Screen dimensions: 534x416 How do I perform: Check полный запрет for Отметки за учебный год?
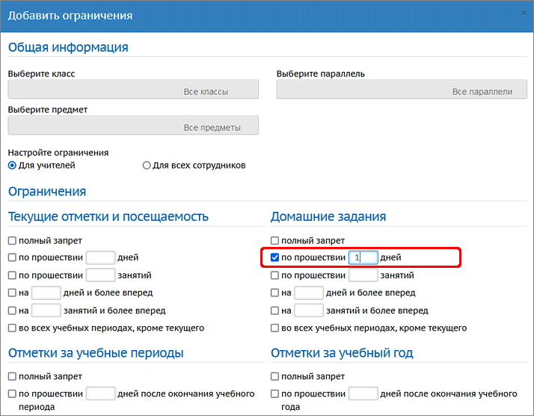click(274, 376)
